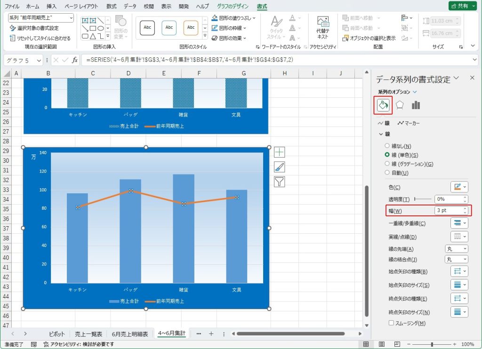Select the 線なし radio button
This screenshot has width=482, height=349.
click(387, 146)
